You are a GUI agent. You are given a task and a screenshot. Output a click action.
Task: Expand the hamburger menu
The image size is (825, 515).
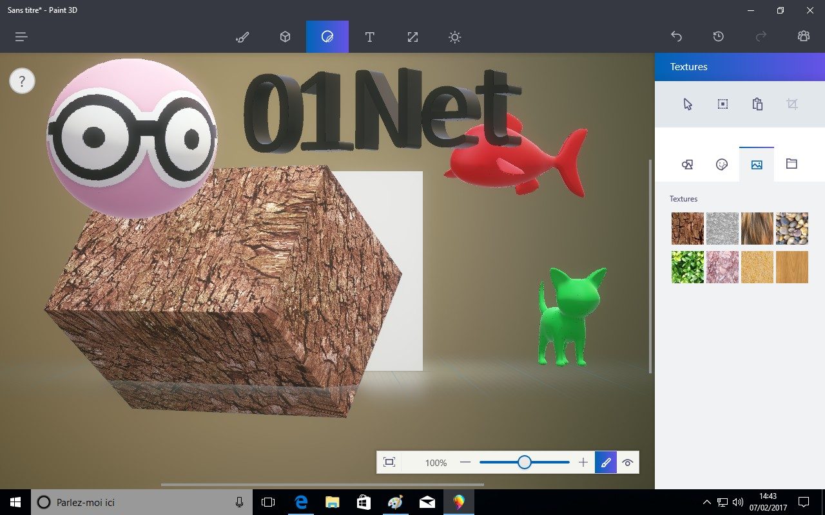point(21,37)
